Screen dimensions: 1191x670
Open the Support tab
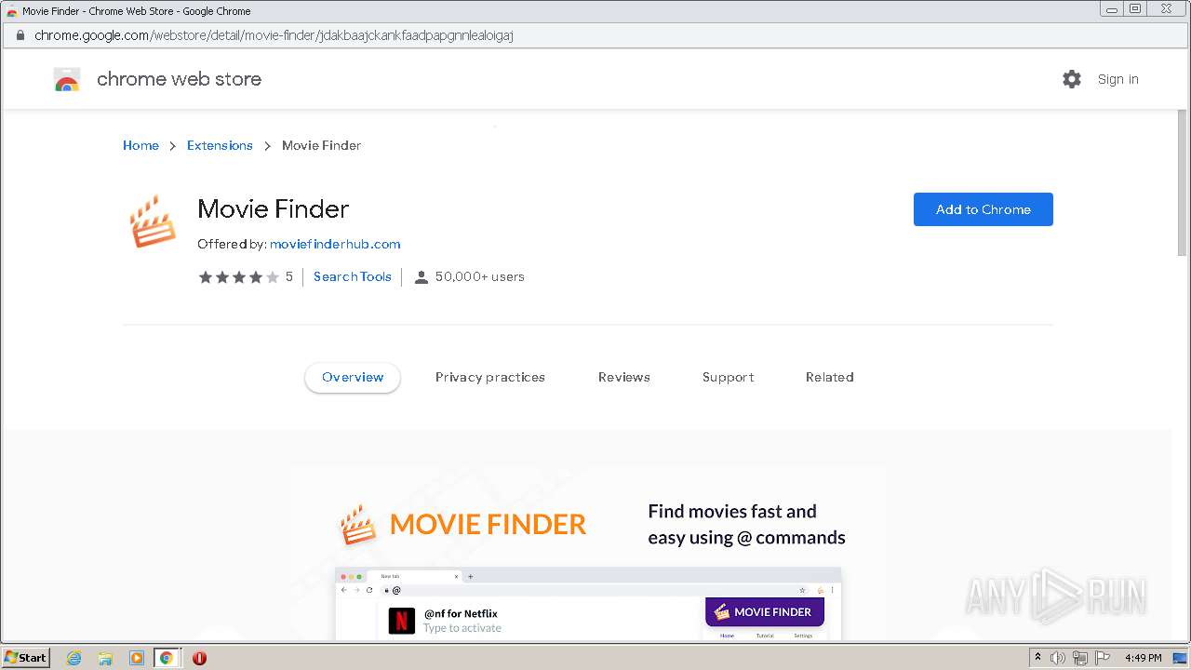point(729,378)
